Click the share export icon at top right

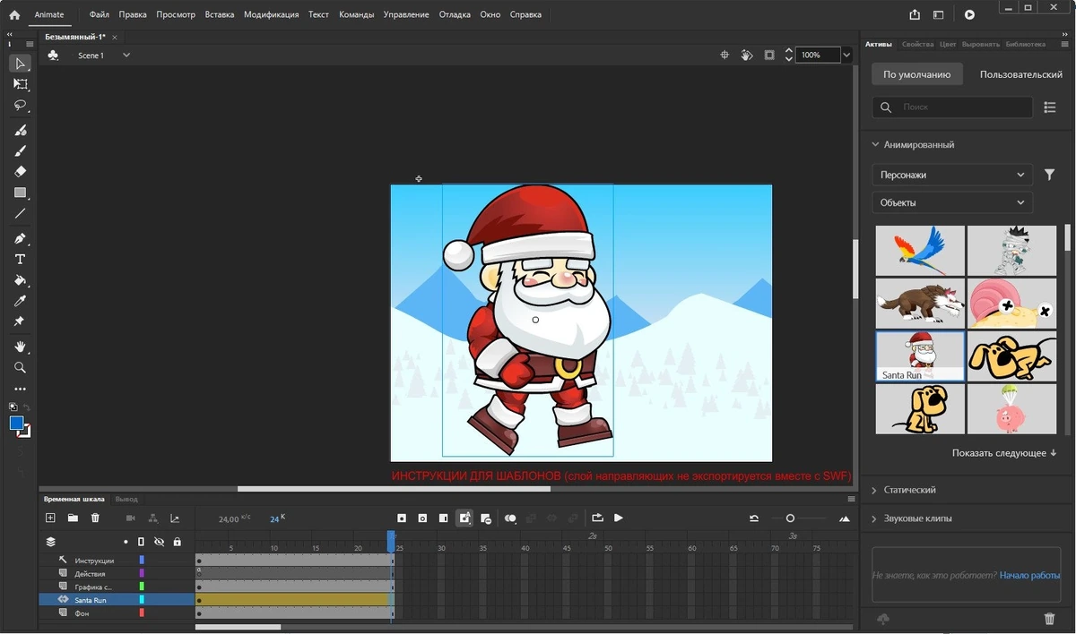point(915,14)
